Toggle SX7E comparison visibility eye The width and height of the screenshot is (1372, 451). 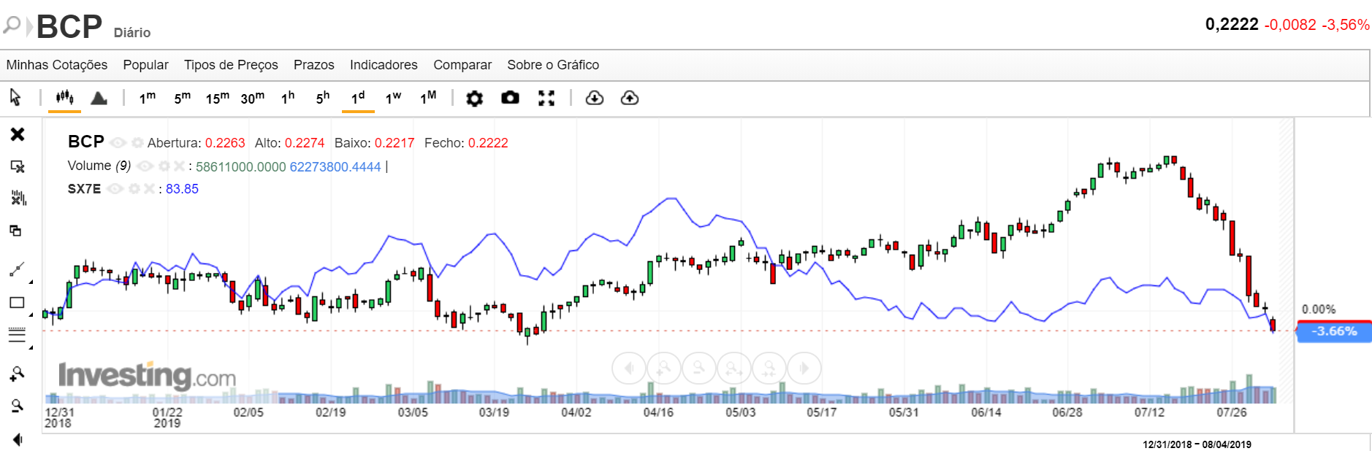pyautogui.click(x=115, y=189)
